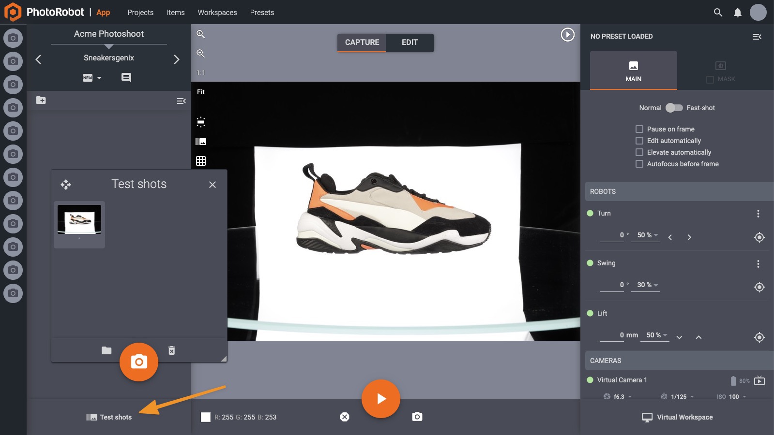Click the zoom out magnifier icon
Screen dimensions: 774x435
pyautogui.click(x=200, y=54)
